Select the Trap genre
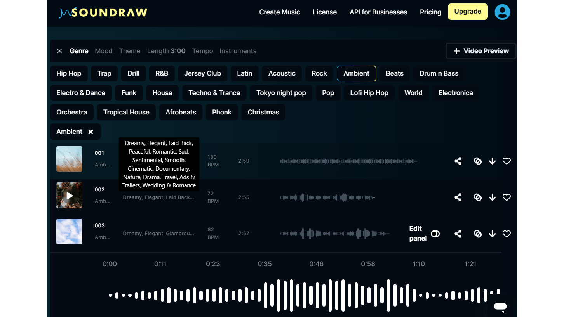This screenshot has width=564, height=317. click(104, 74)
